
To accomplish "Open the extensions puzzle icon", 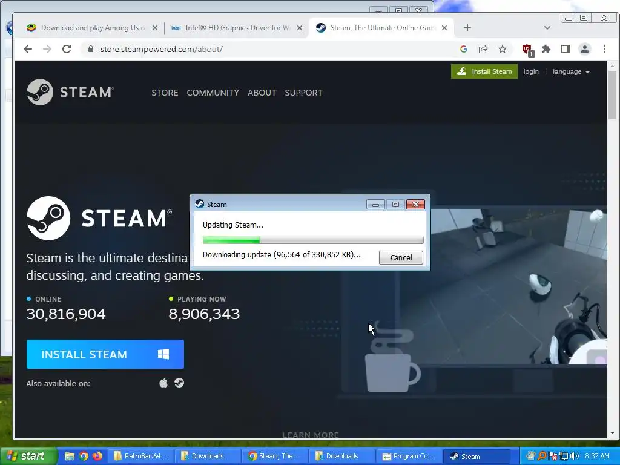I will click(546, 49).
